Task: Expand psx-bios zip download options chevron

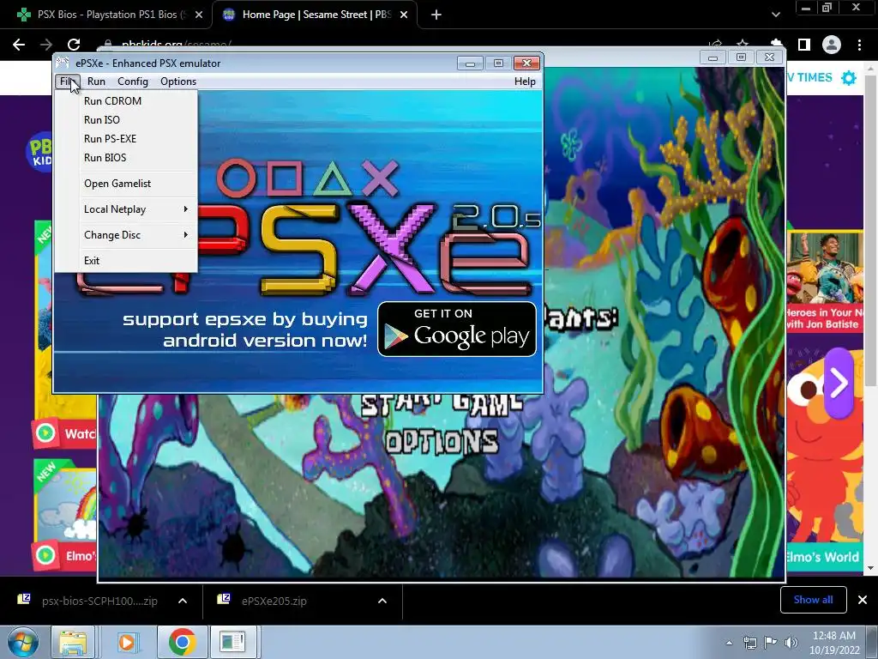Action: pyautogui.click(x=183, y=601)
